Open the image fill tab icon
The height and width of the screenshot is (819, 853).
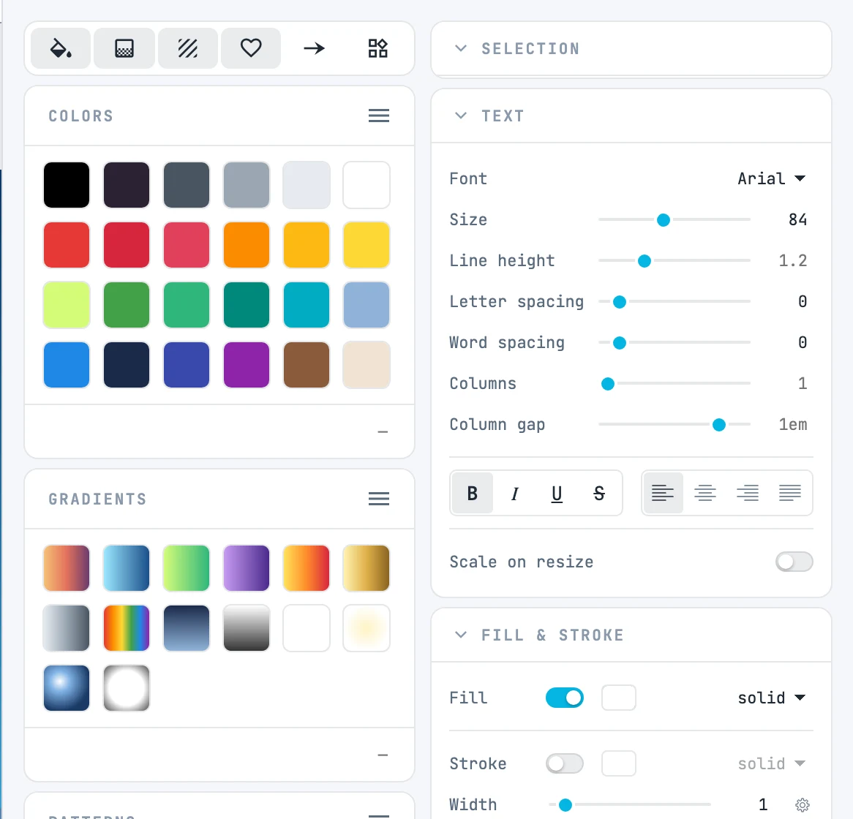[124, 48]
